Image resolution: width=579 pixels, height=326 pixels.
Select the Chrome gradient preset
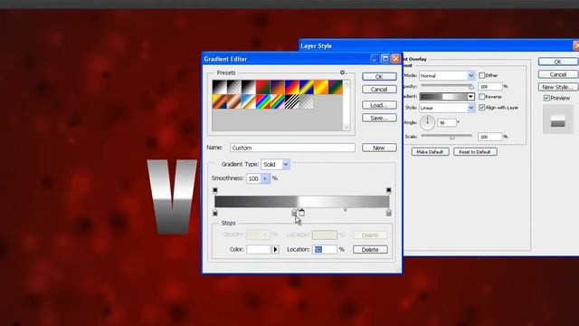point(248,101)
